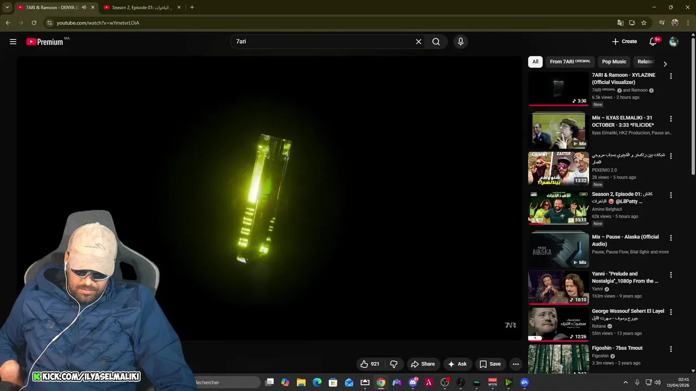The width and height of the screenshot is (696, 391).
Task: Open Microsoft Store from the taskbar
Action: (x=333, y=382)
